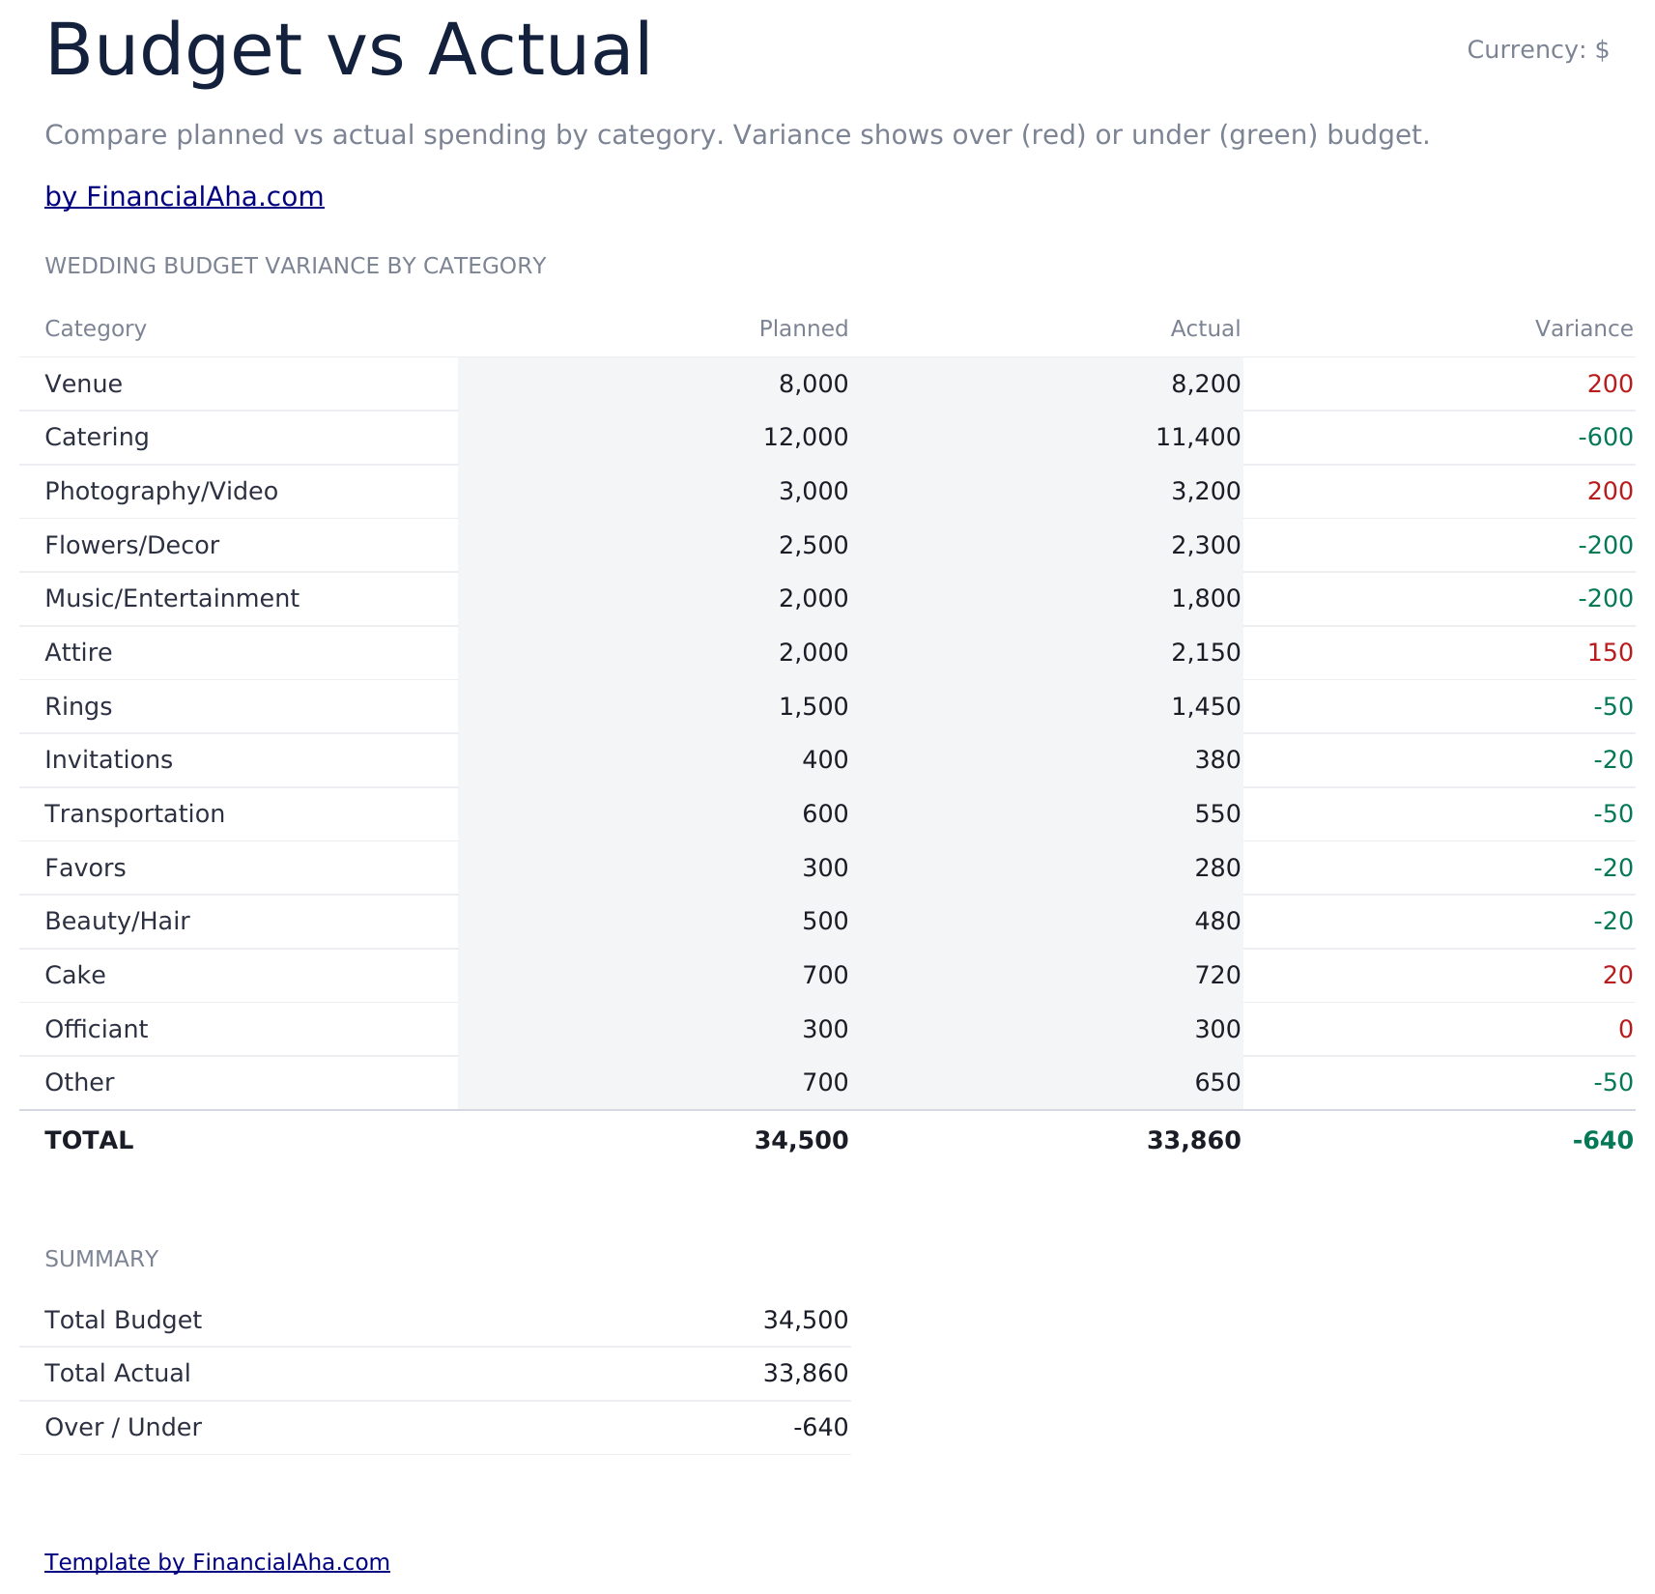Click the Category column header

coord(96,329)
